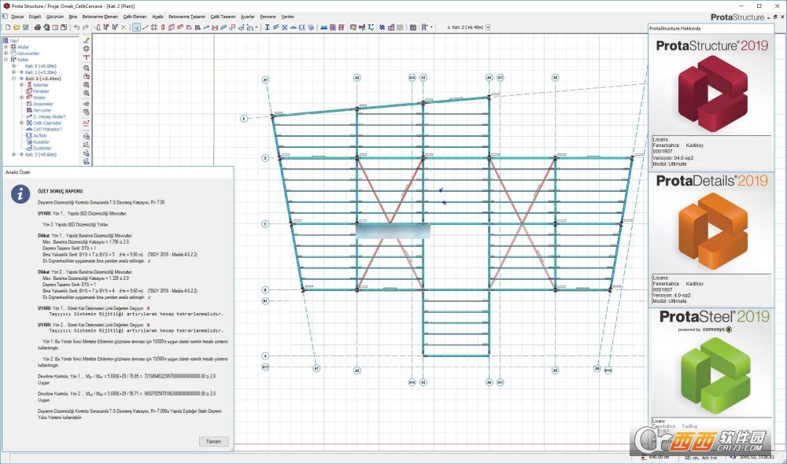Open the Çelik Tasarım menu
Screen dimensions: 787x464
223,17
